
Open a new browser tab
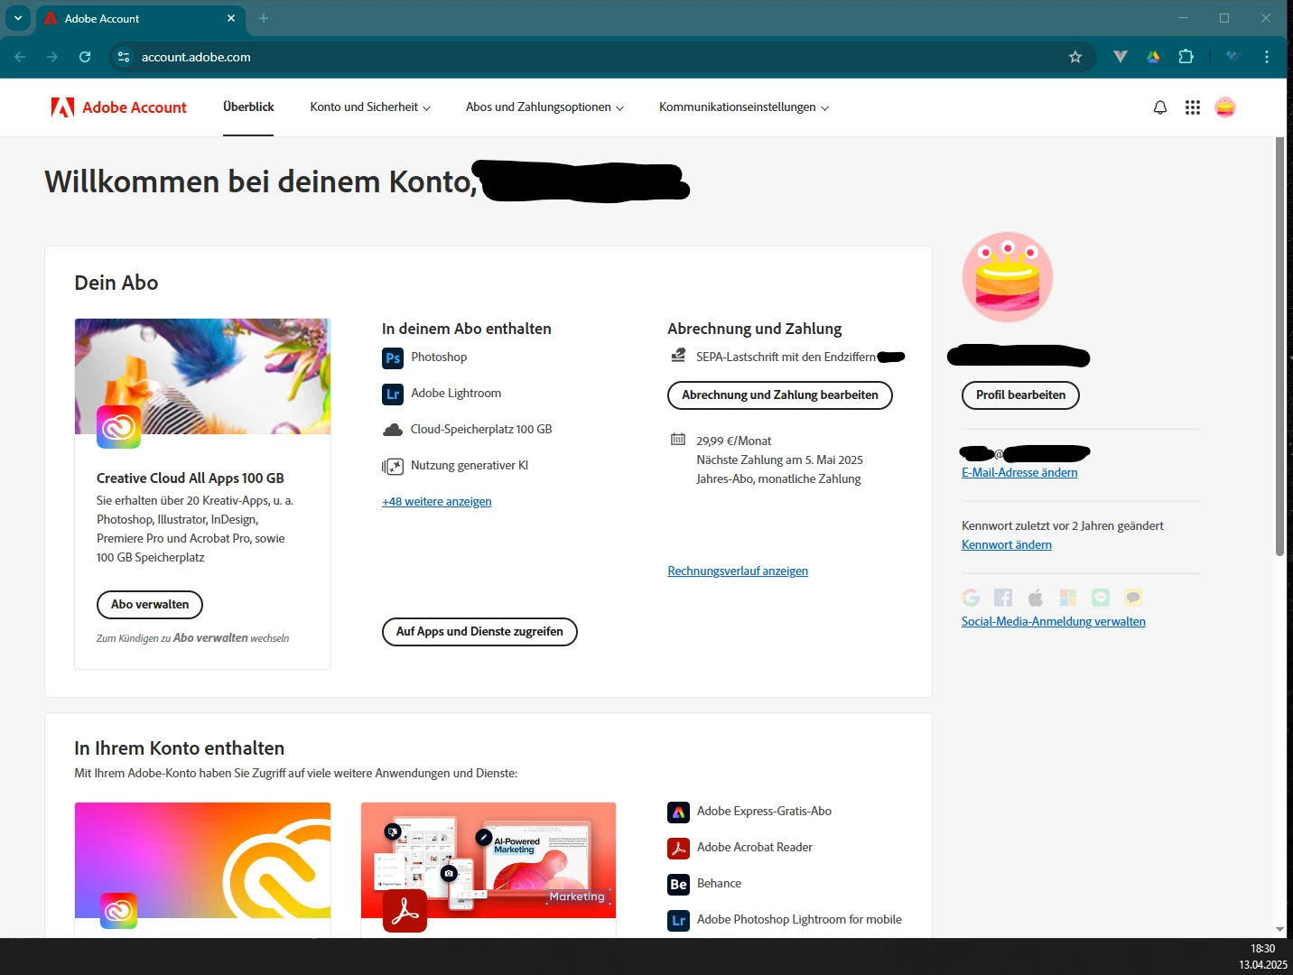(264, 18)
